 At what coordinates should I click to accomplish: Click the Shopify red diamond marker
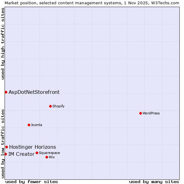(x=50, y=106)
